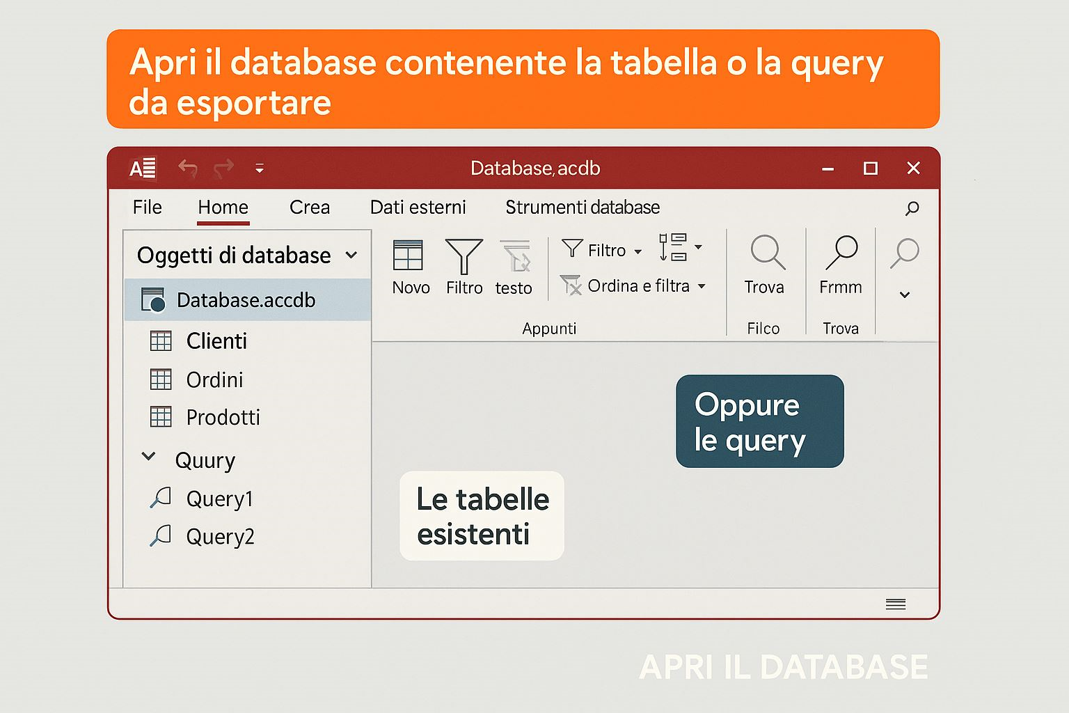
Task: Expand the Oggetti di database dropdown
Action: click(351, 256)
